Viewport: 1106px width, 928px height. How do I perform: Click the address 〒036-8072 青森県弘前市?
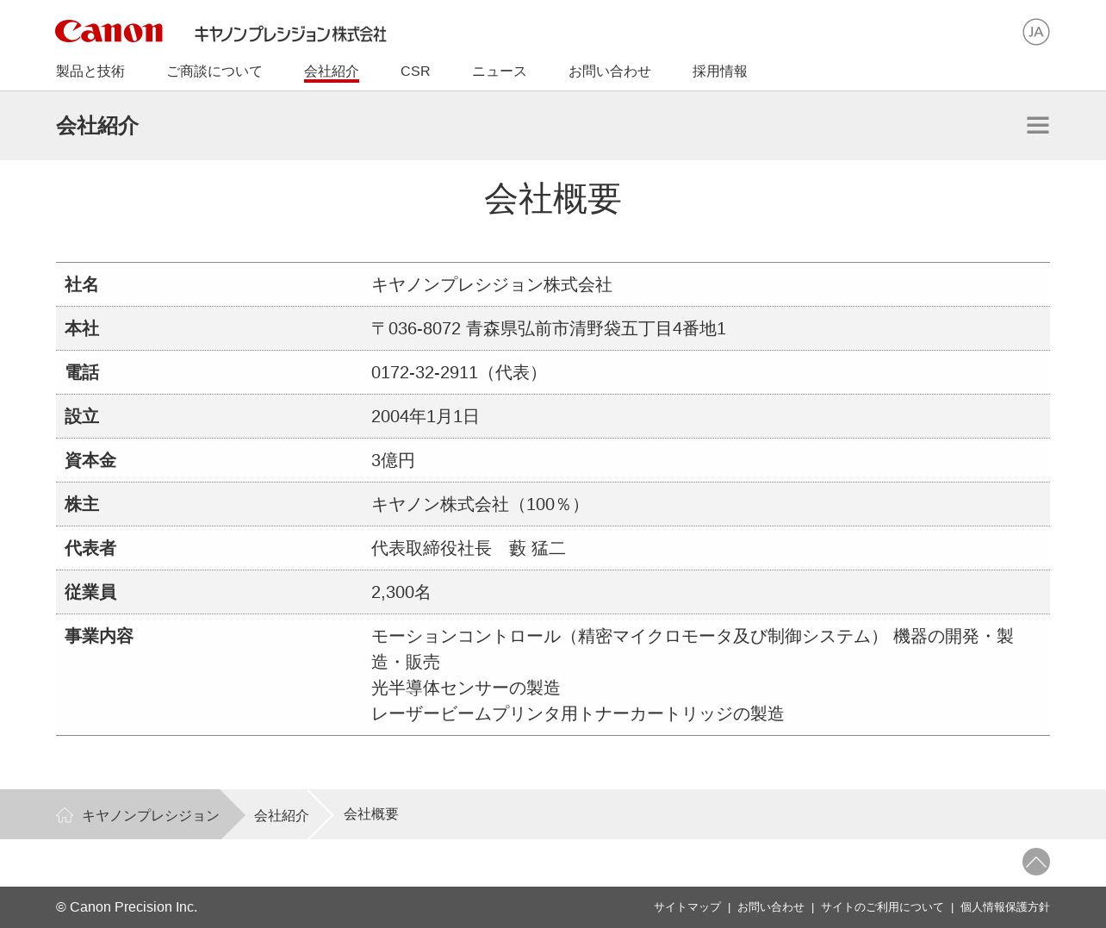pos(549,328)
